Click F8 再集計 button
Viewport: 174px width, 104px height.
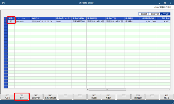click(x=108, y=97)
